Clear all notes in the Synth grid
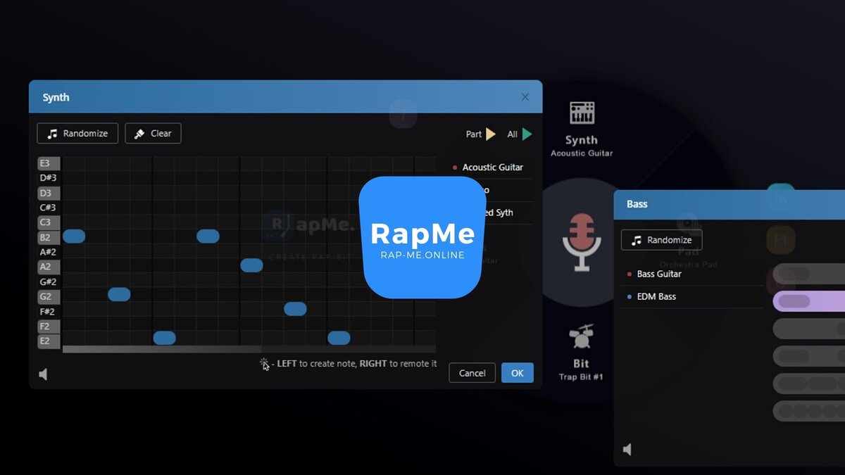This screenshot has width=845, height=475. (x=153, y=134)
